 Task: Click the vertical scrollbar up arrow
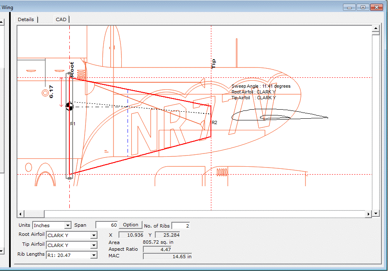[x=376, y=29]
